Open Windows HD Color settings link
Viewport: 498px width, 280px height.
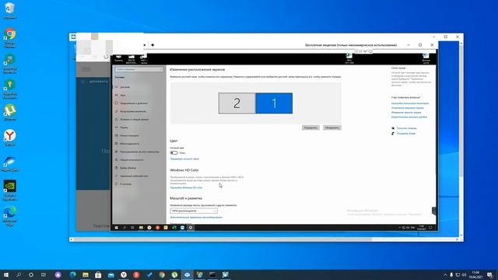(186, 187)
